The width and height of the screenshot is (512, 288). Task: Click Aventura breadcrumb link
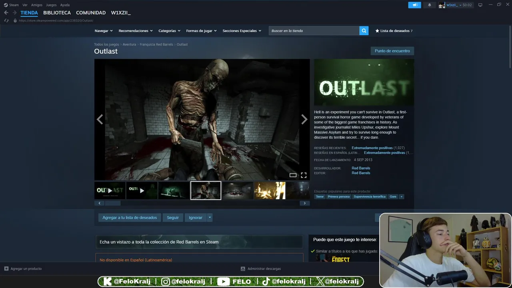[129, 44]
